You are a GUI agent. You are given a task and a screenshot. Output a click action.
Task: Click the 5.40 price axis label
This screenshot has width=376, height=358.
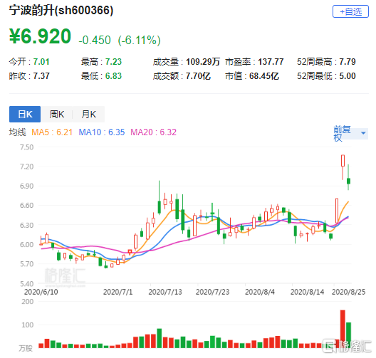(26, 284)
